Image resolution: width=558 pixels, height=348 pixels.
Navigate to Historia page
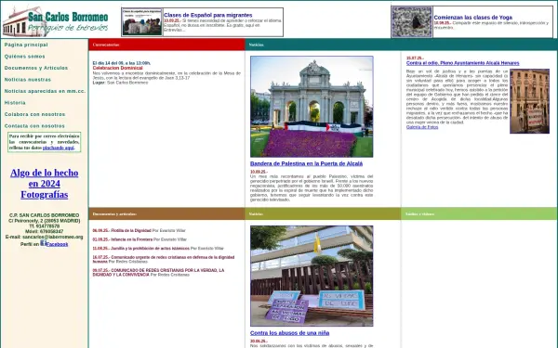[15, 103]
